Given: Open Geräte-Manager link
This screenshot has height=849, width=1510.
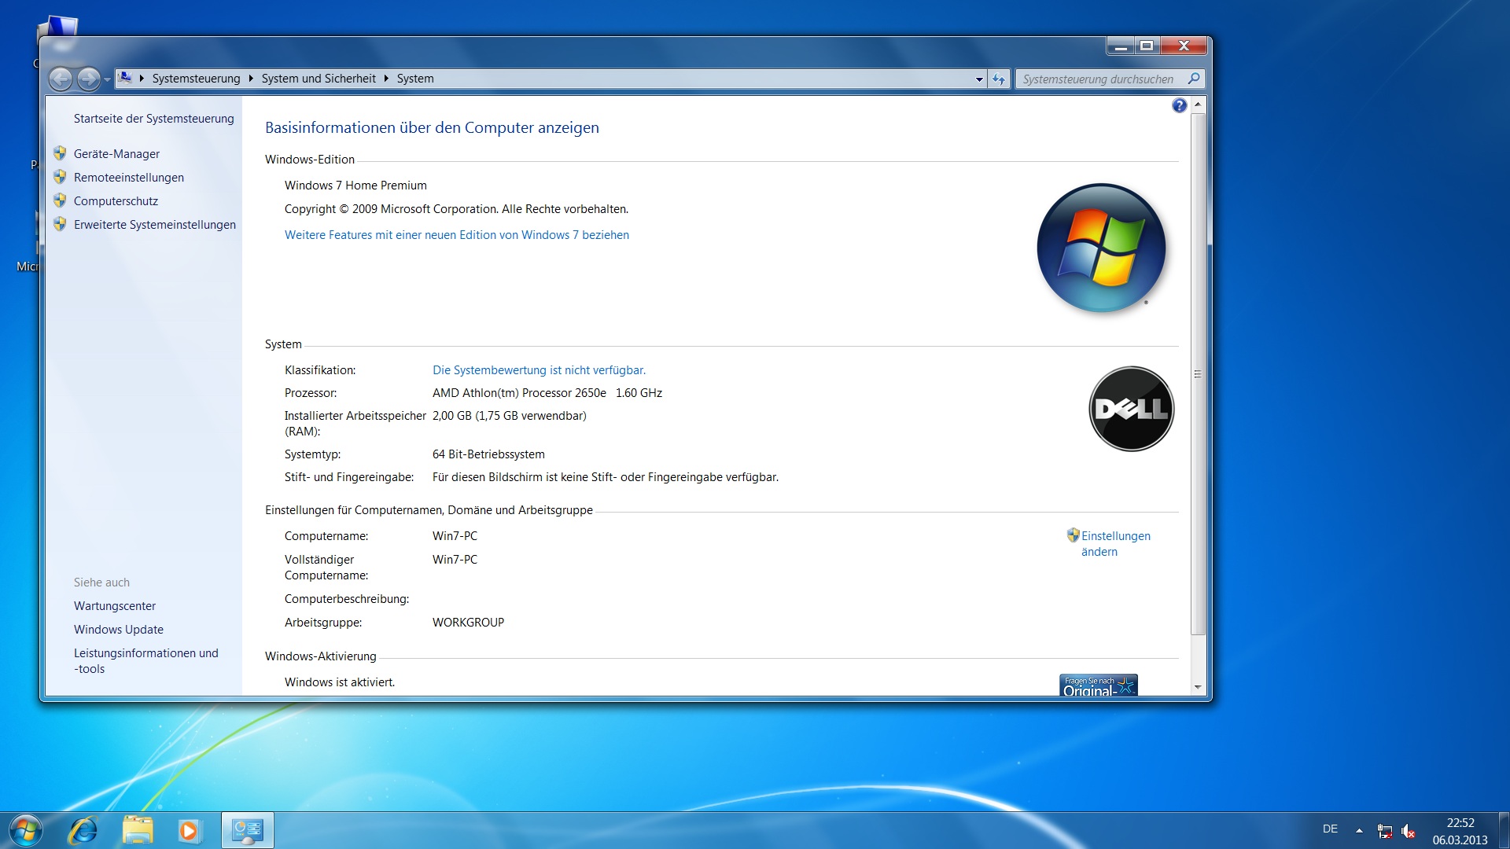Looking at the screenshot, I should click(x=116, y=154).
